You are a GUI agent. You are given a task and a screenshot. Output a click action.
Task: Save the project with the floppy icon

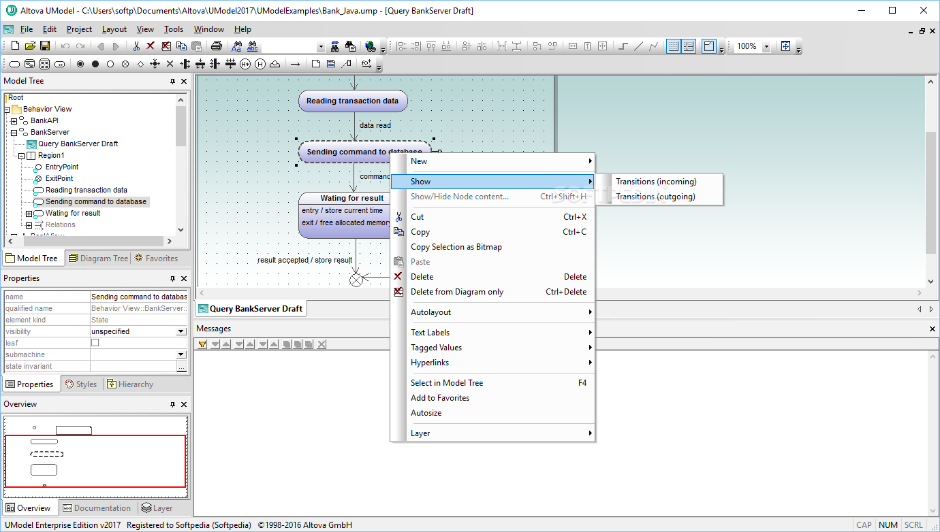[x=45, y=46]
